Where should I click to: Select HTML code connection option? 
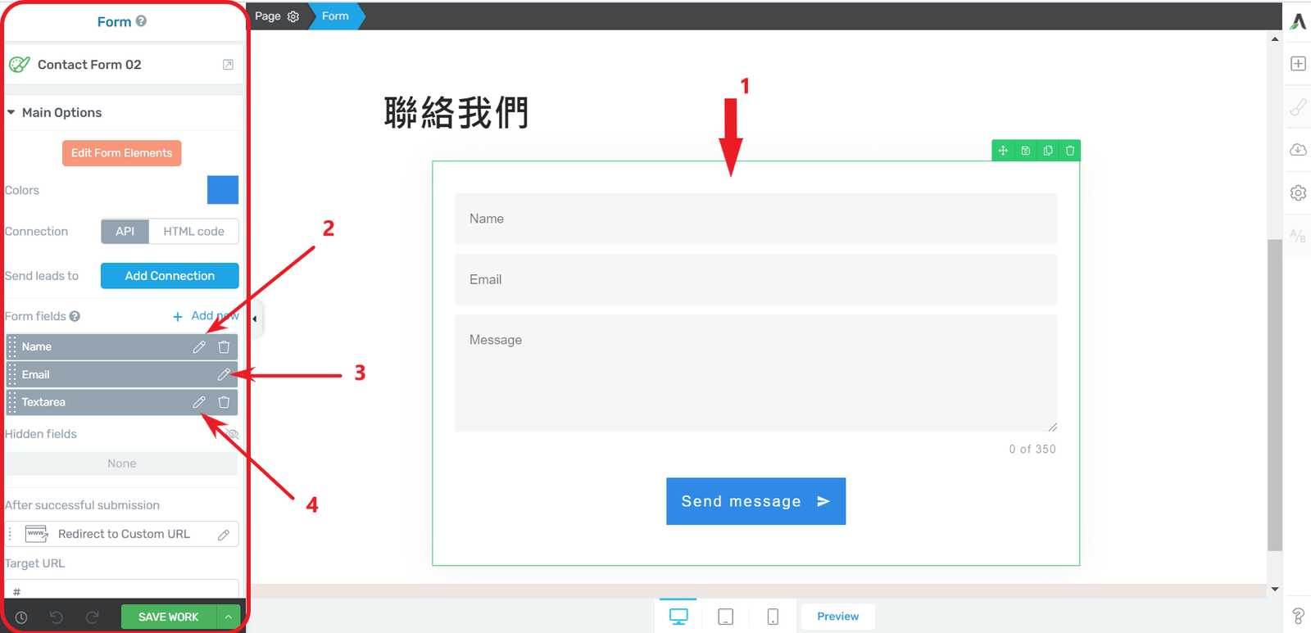click(x=193, y=232)
